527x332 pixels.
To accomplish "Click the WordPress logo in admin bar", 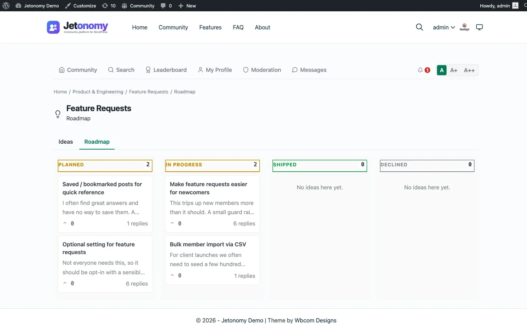I will pos(6,6).
